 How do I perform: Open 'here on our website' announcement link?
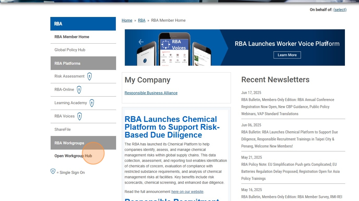(x=187, y=192)
